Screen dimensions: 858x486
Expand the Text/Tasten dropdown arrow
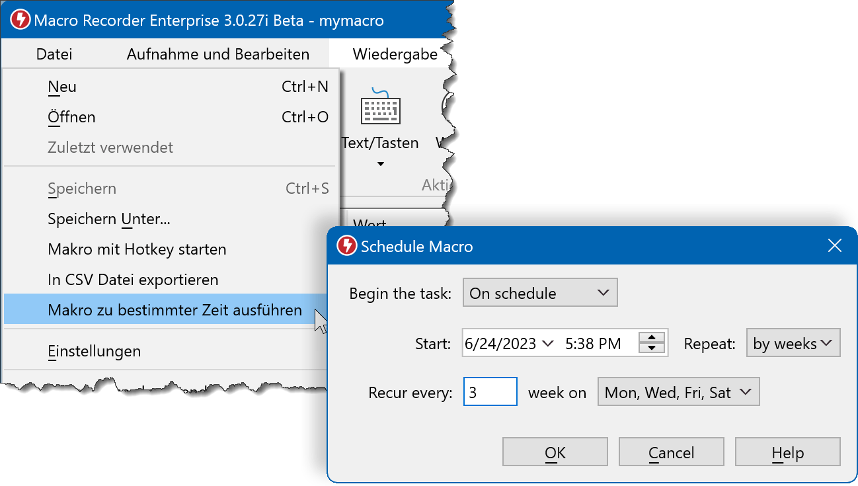380,164
